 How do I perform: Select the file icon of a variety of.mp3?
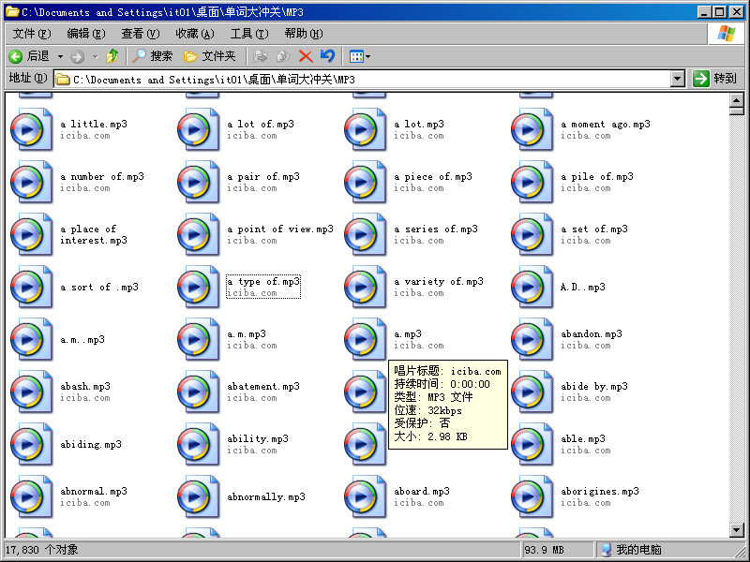(x=365, y=288)
